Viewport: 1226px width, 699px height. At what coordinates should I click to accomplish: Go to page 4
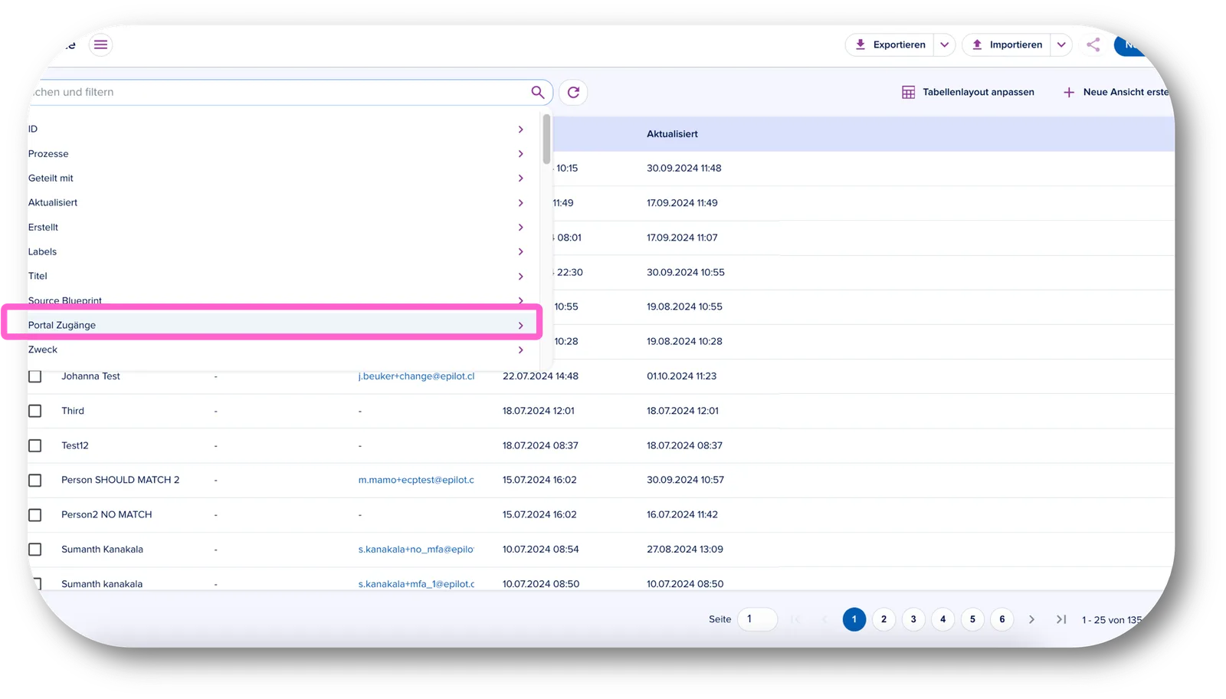tap(942, 619)
